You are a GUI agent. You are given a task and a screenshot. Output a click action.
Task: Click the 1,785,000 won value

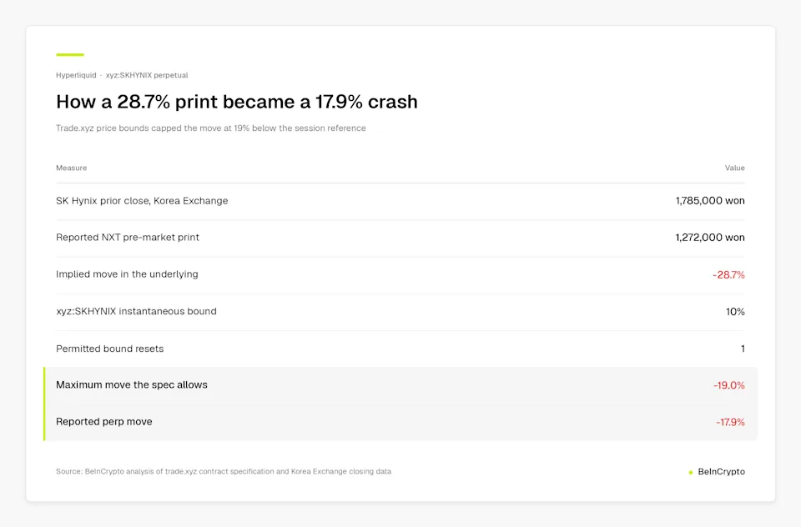(x=709, y=201)
